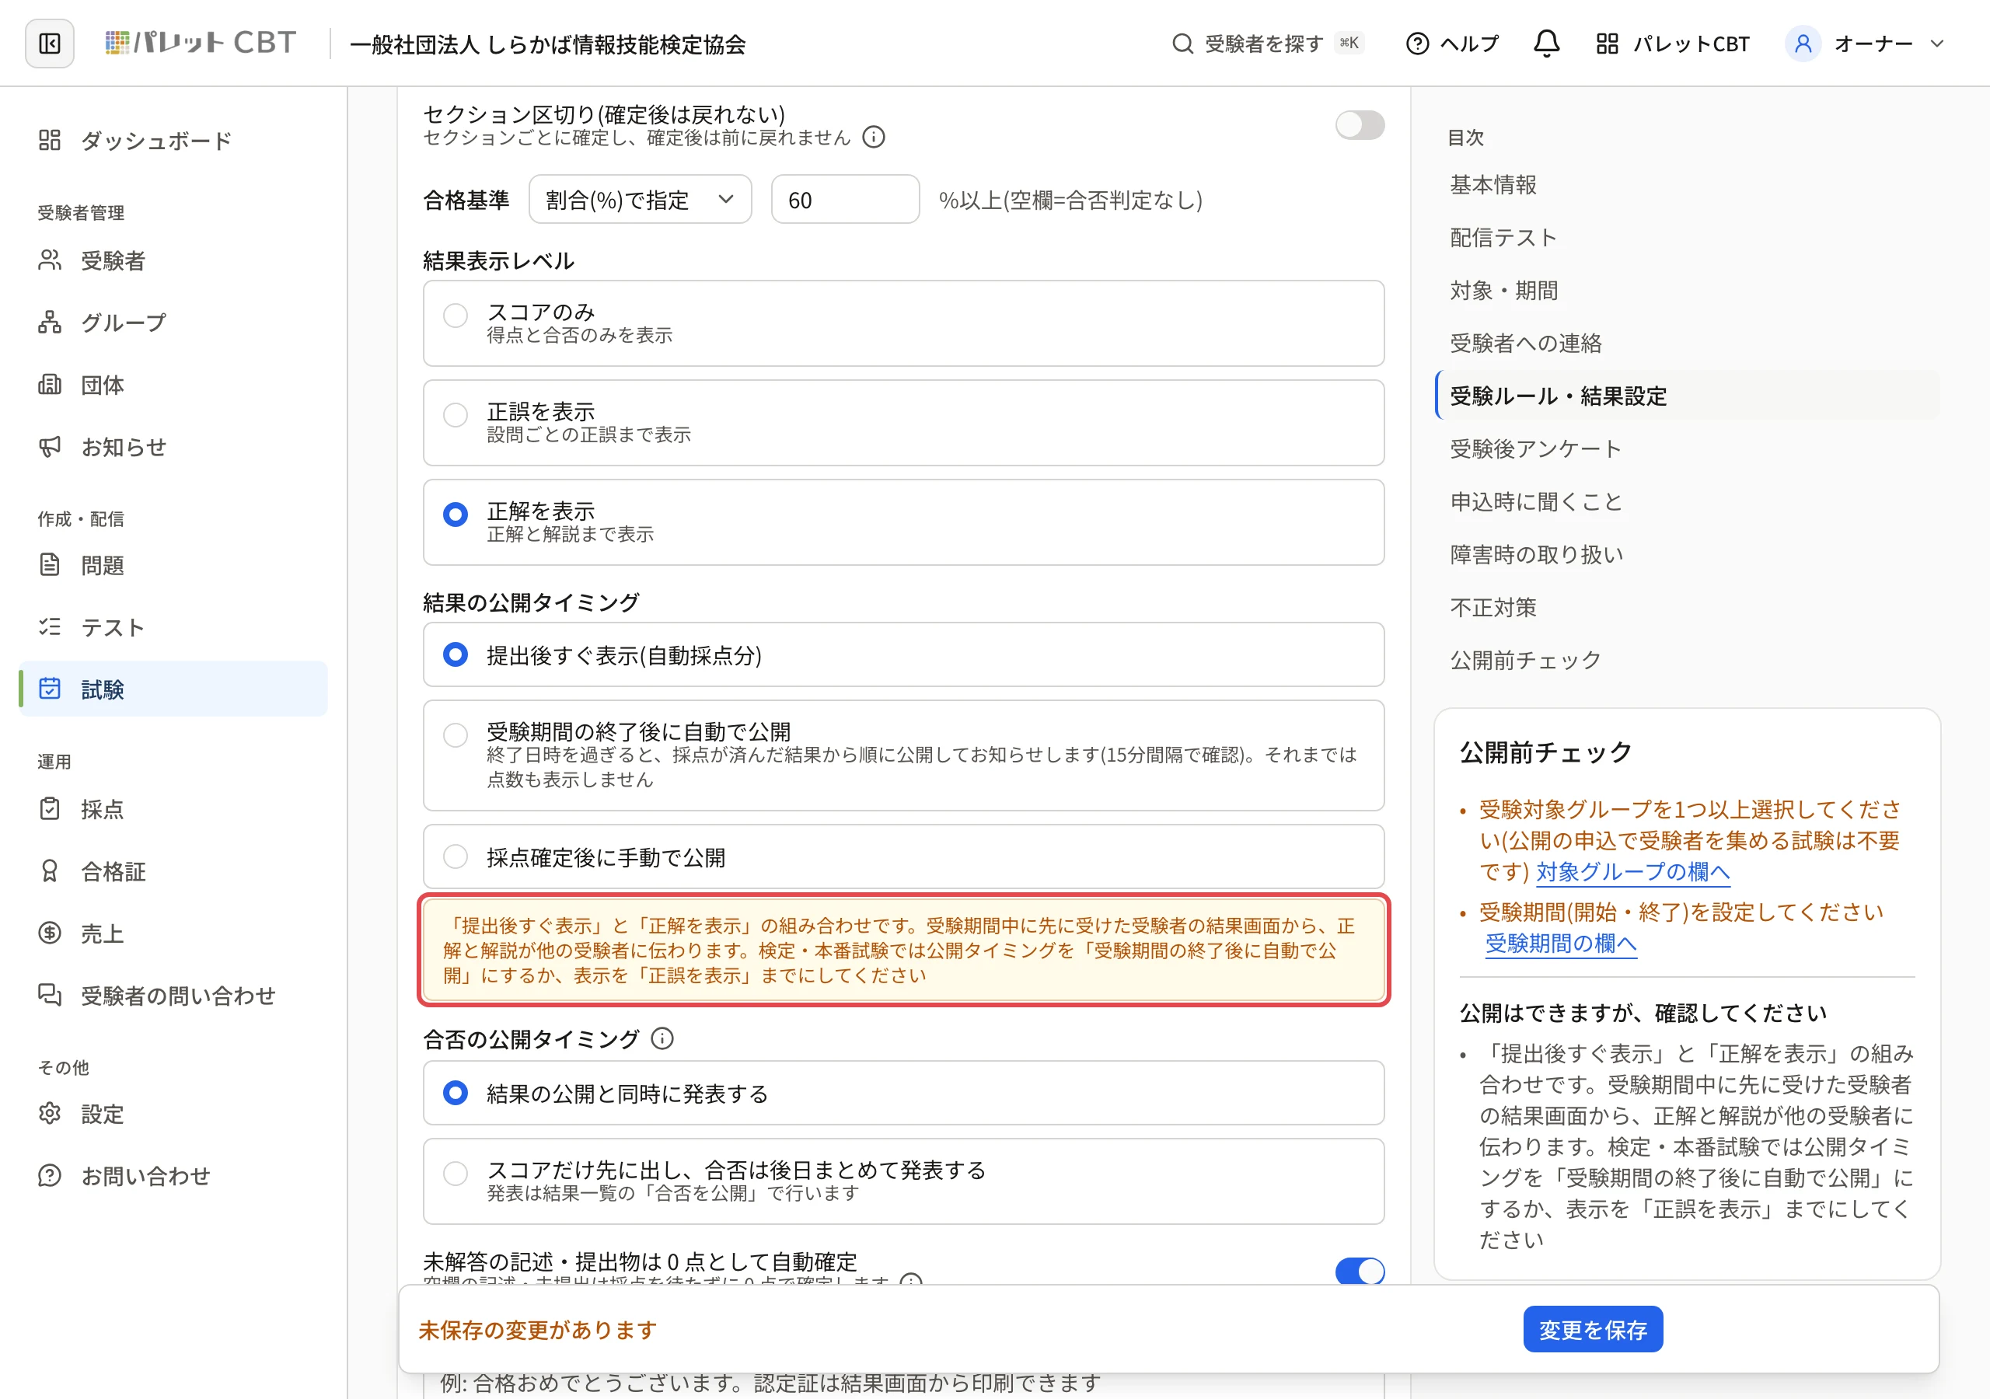Follow the 対象グループの欄へ link
1990x1399 pixels.
pyautogui.click(x=1632, y=871)
